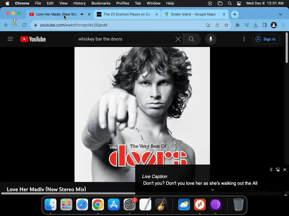Open System Settings from the Dock

[129, 204]
